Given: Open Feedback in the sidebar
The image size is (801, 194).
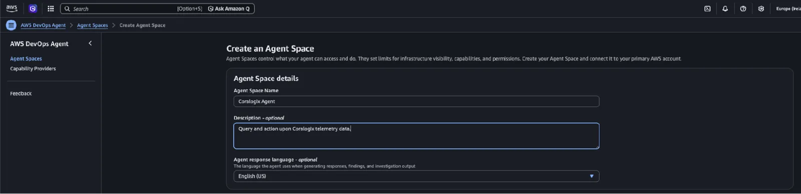Looking at the screenshot, I should tap(21, 93).
